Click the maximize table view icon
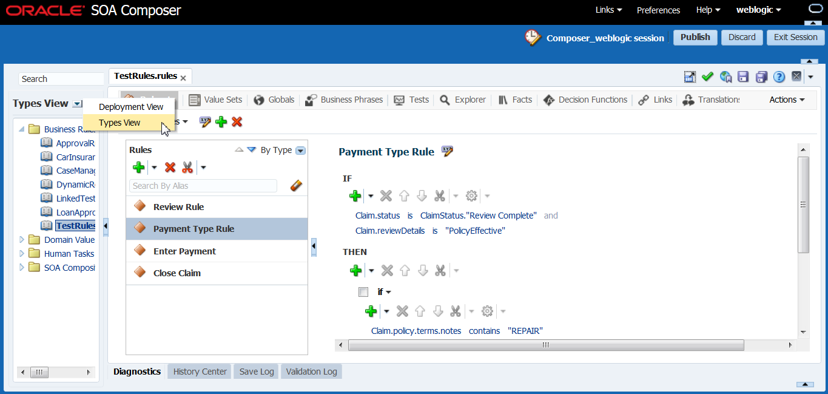Image resolution: width=828 pixels, height=394 pixels. pyautogui.click(x=690, y=77)
